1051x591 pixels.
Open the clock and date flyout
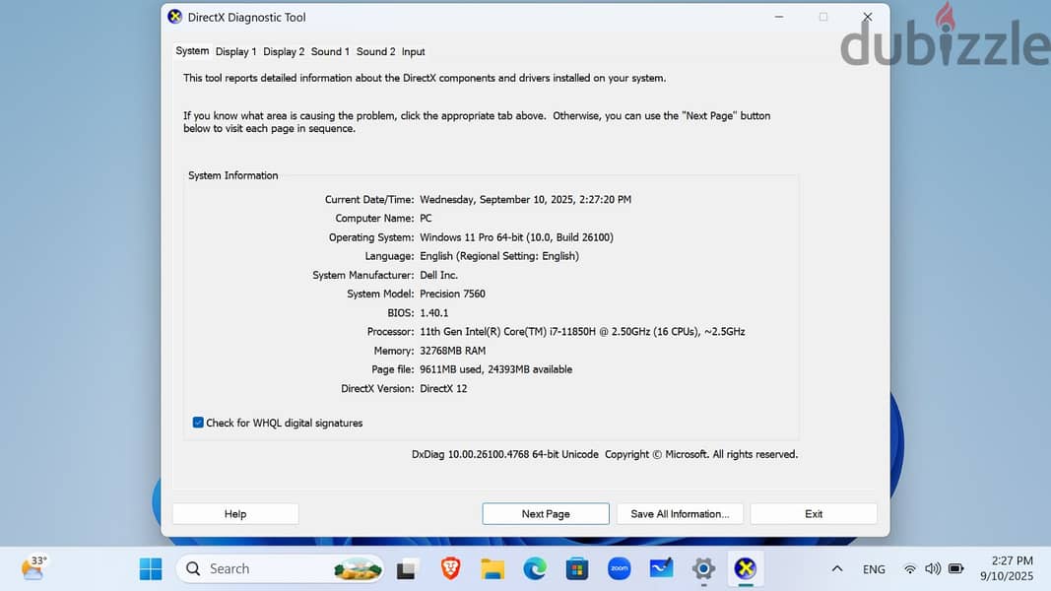[1007, 568]
